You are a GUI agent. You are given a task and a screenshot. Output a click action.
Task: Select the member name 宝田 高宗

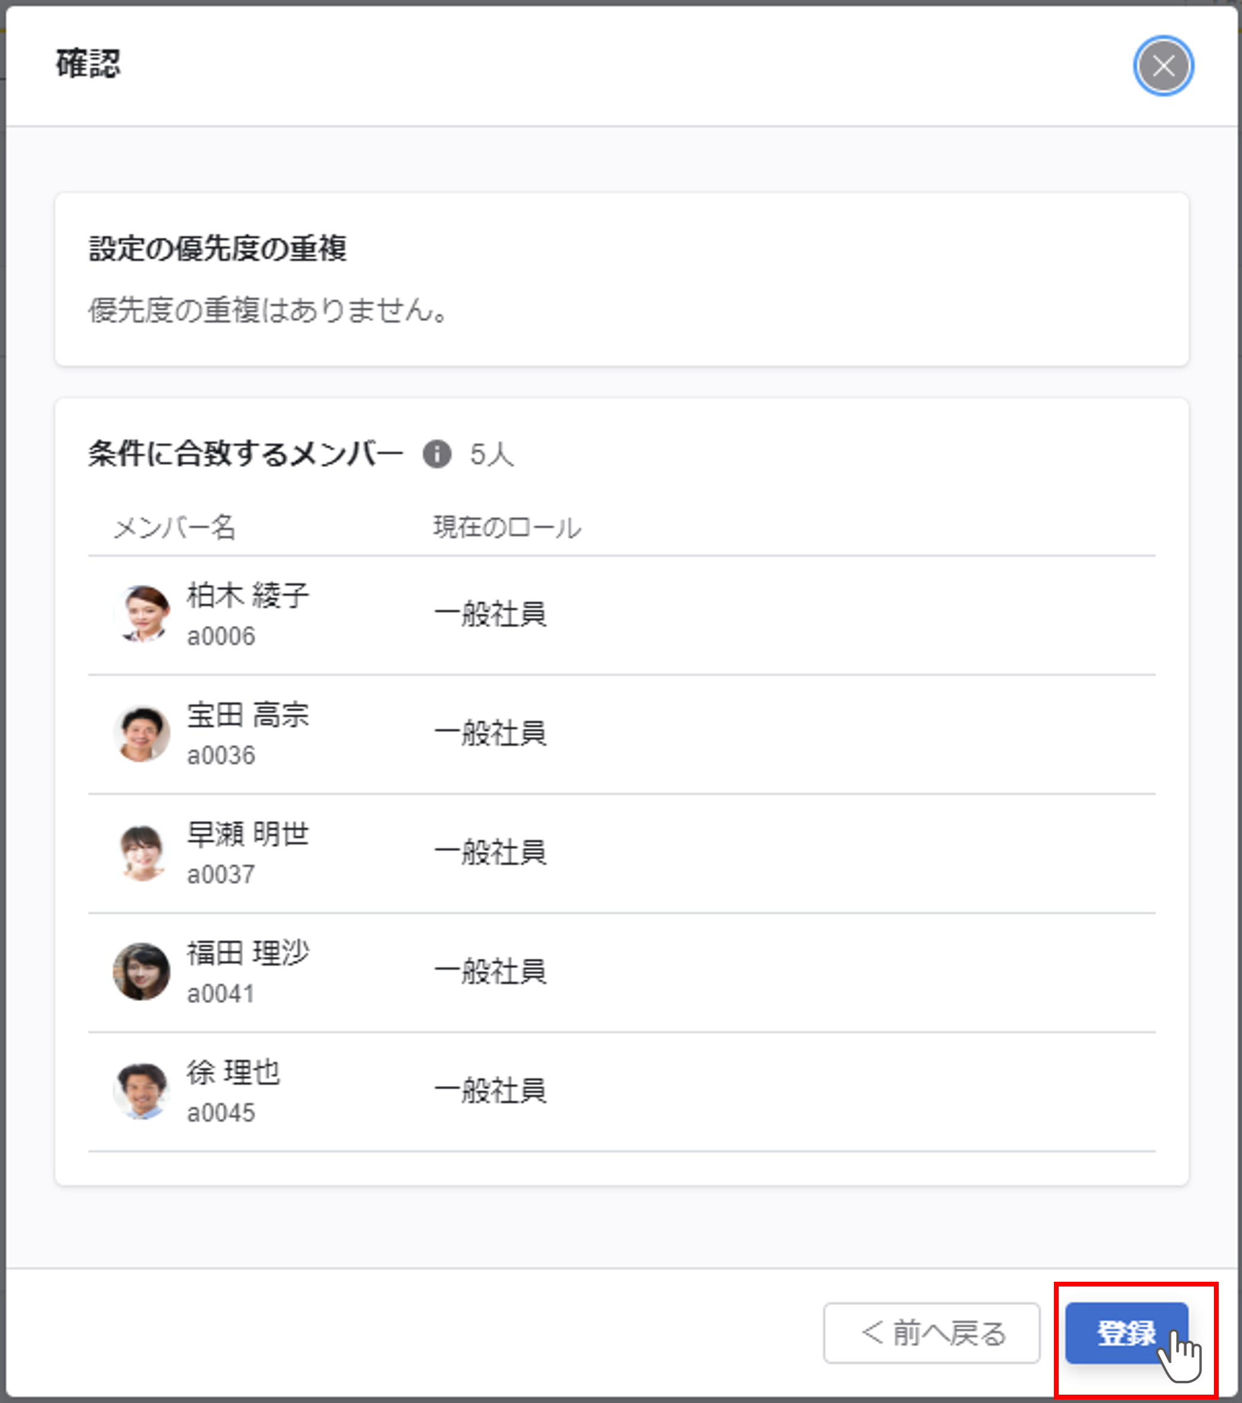[248, 714]
